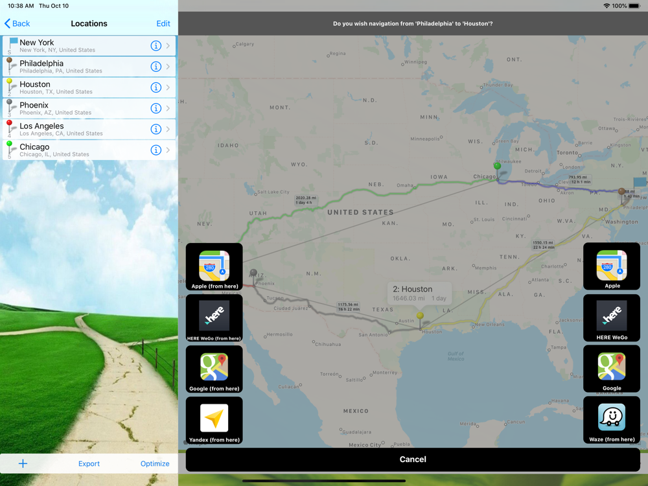Optimize the route order

pos(155,464)
